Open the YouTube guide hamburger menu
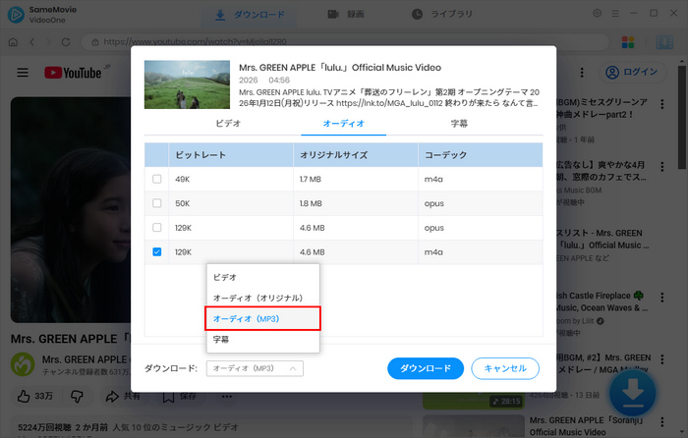This screenshot has width=688, height=438. point(23,73)
